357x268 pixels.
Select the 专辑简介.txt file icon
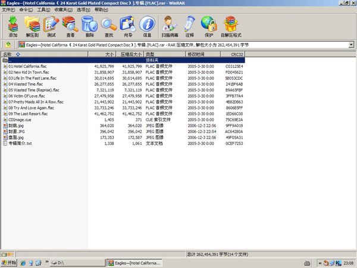[5, 144]
